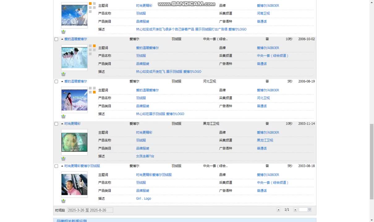Open thumbnail of 2006-10-02 angel ad
The image size is (374, 222).
click(74, 58)
